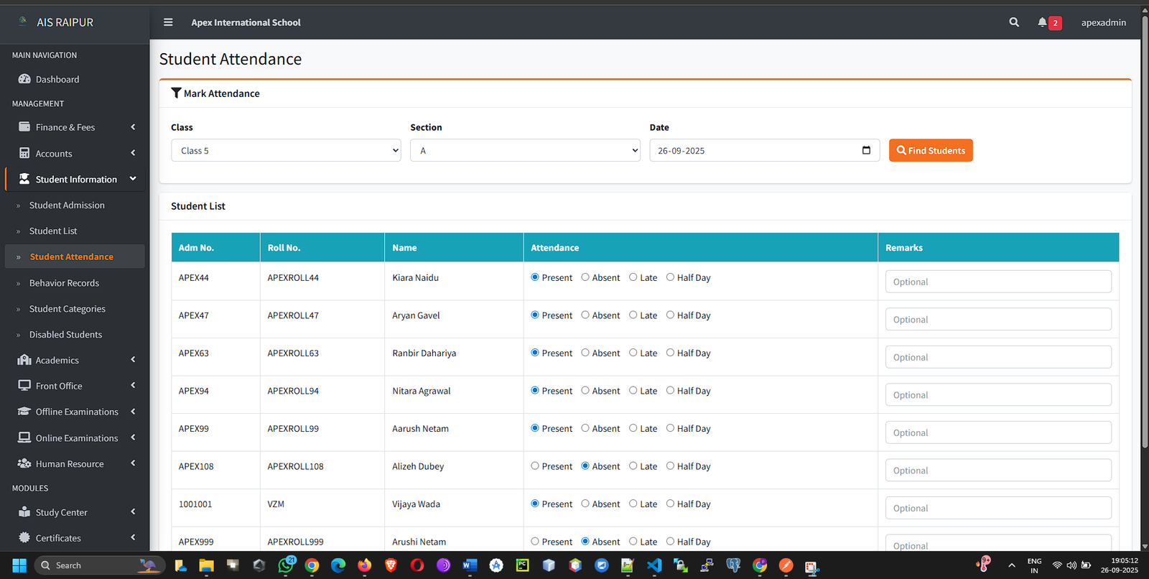
Task: Set Aryan Gavel attendance to Late
Action: coord(633,315)
